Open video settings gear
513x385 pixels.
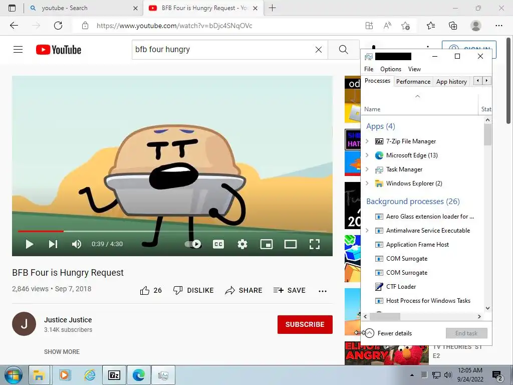(242, 244)
